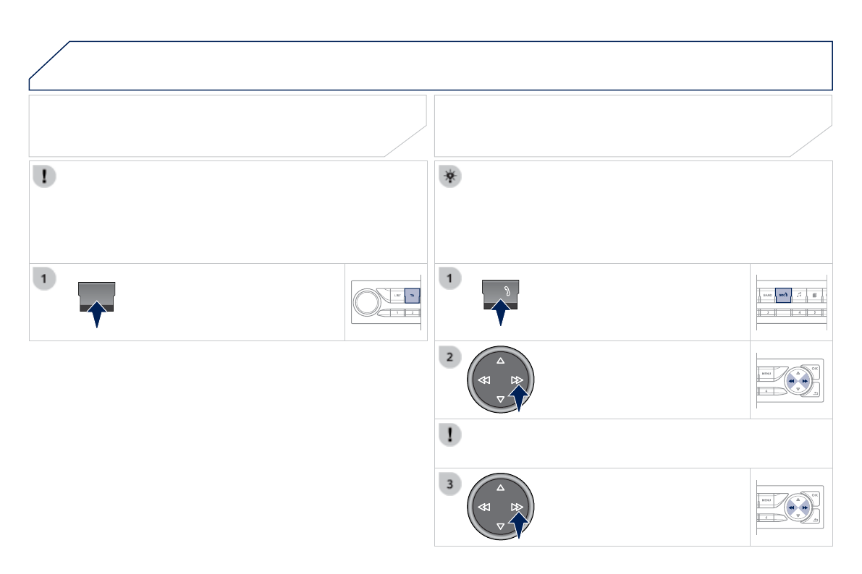Click the round volume knob in radio diagram
This screenshot has width=862, height=574.
pyautogui.click(x=368, y=301)
